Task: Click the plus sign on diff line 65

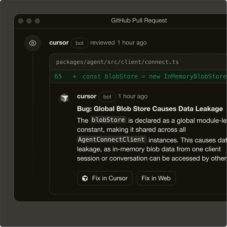Action: click(x=74, y=76)
